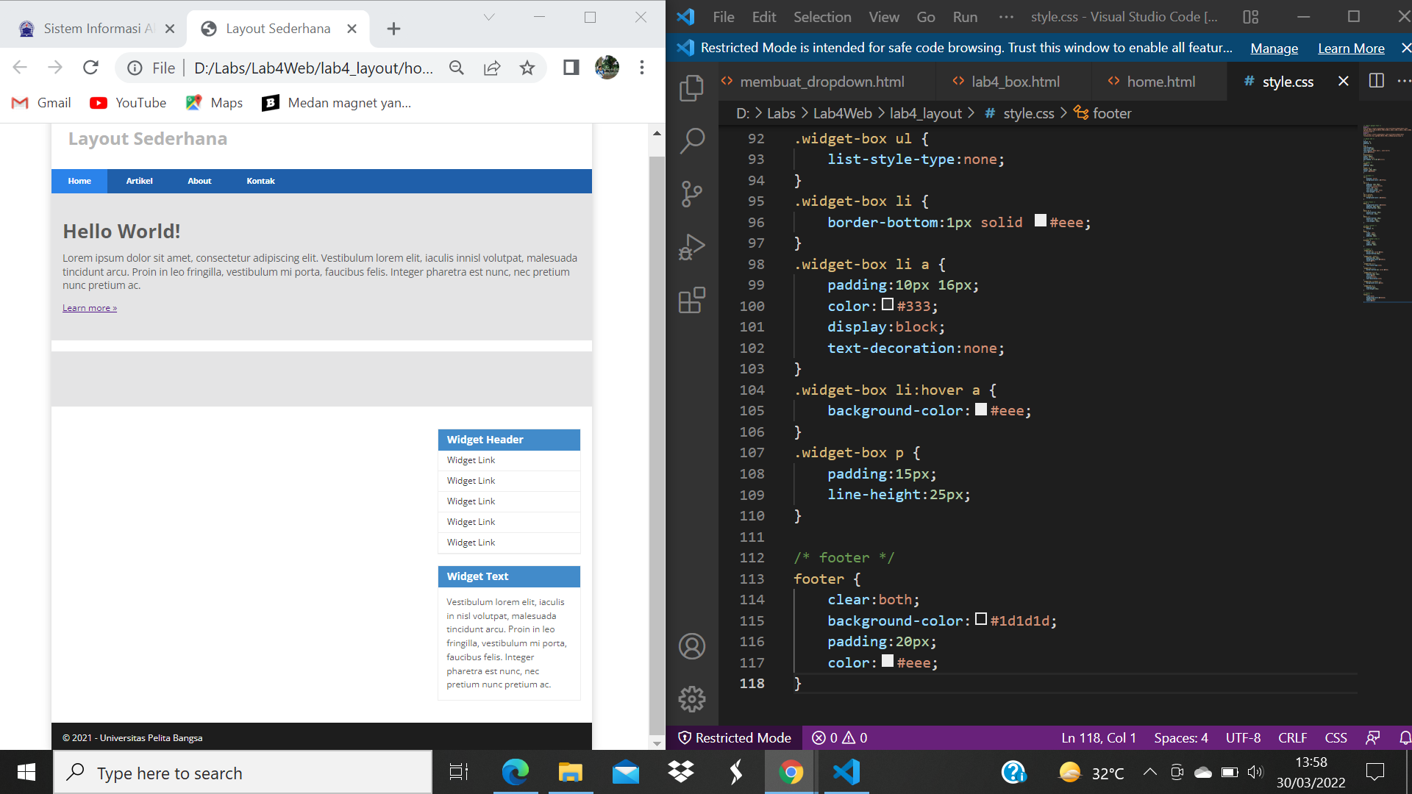Open the Selection menu in VS Code
Screen dimensions: 1412x794
(822, 16)
